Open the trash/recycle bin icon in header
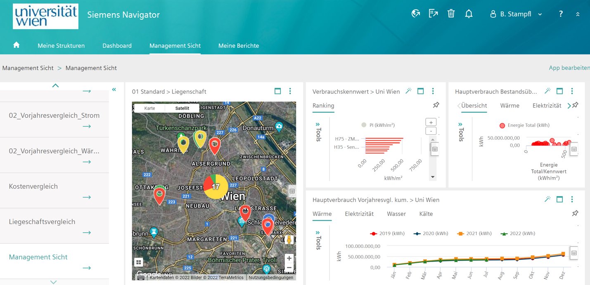The height and width of the screenshot is (285, 590). (x=450, y=14)
